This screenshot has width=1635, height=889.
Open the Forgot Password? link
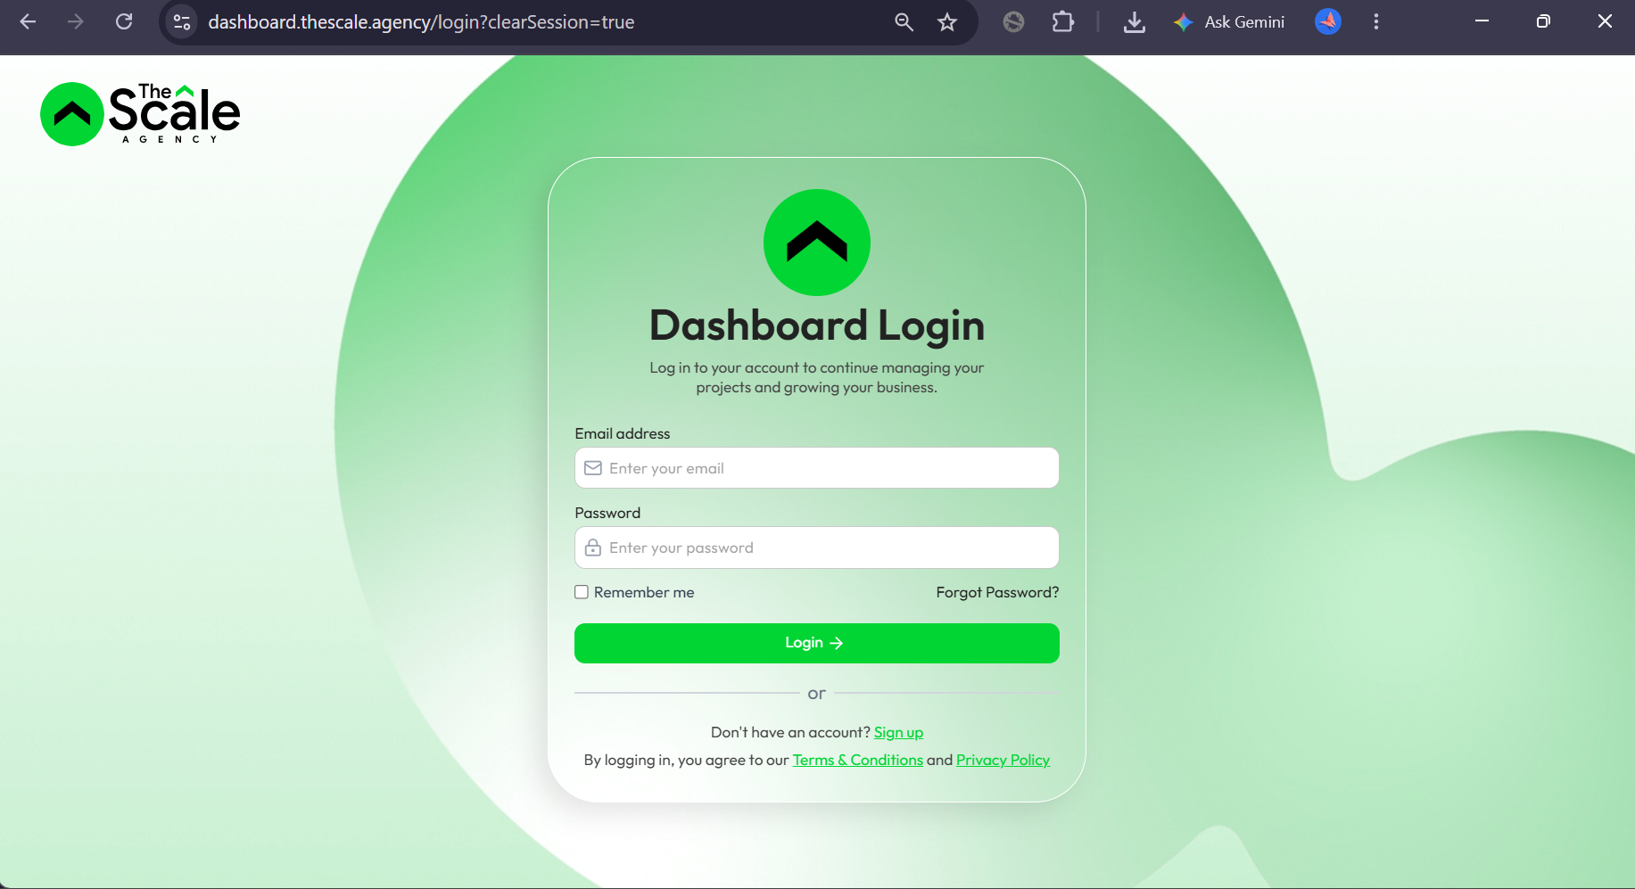click(x=997, y=592)
